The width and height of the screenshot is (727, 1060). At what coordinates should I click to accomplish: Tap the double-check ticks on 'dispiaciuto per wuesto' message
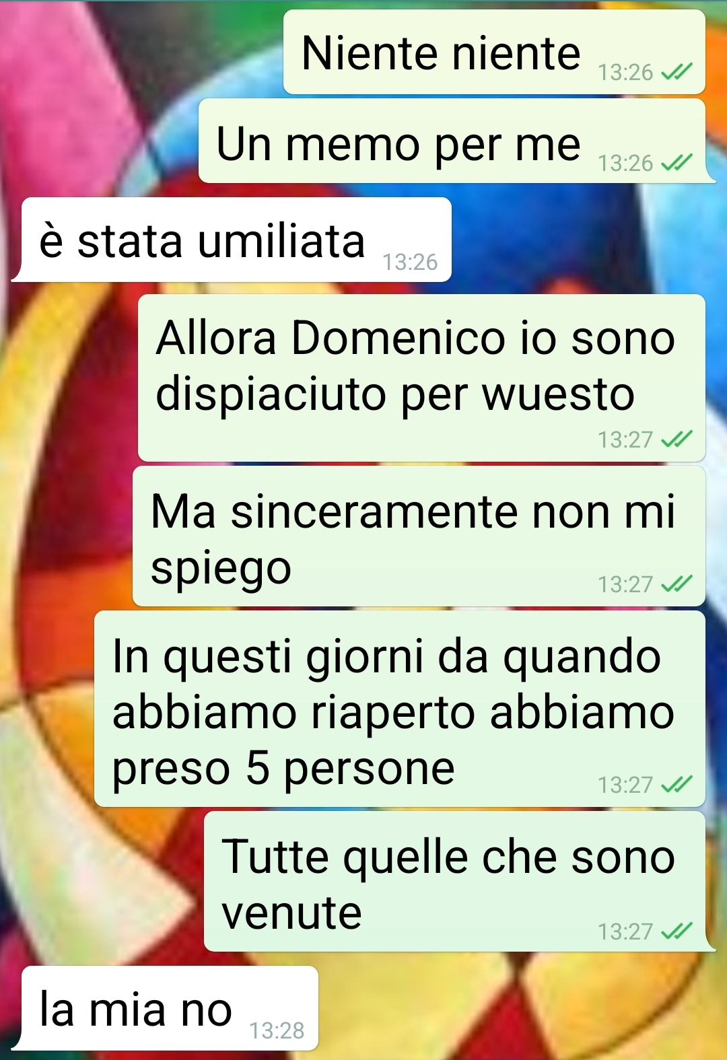click(x=677, y=439)
